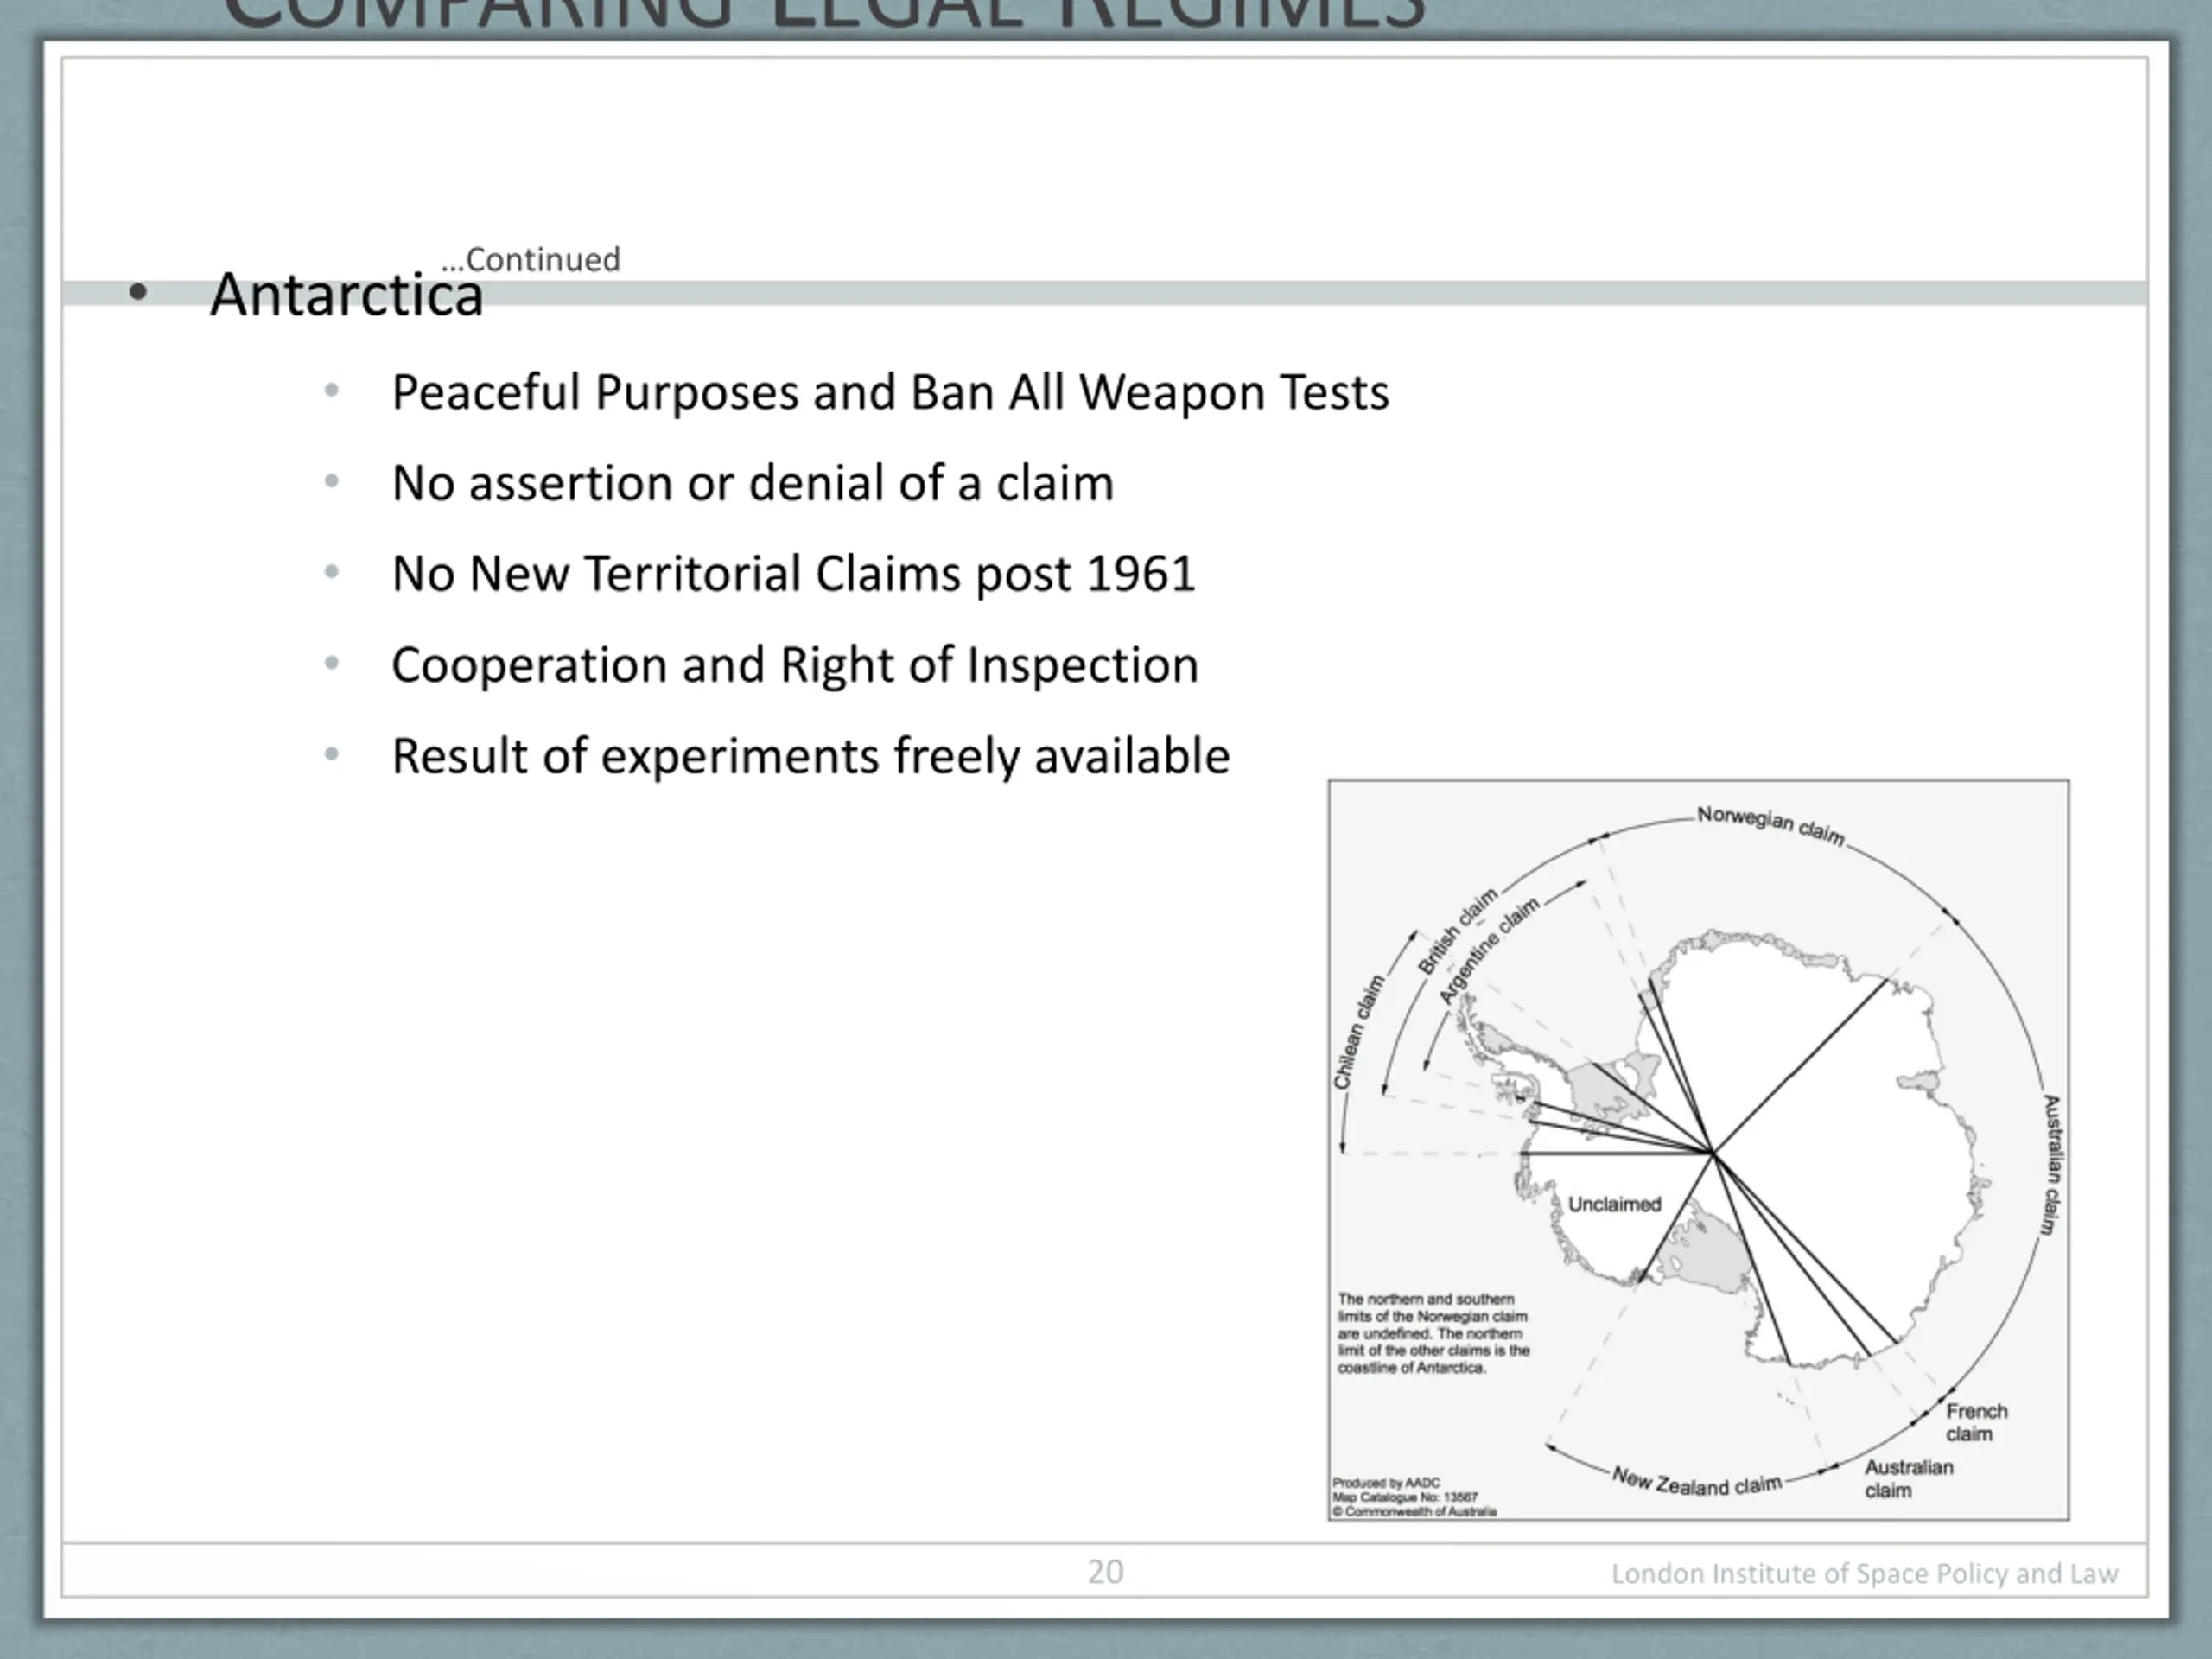Image resolution: width=2212 pixels, height=1659 pixels.
Task: Select 'No assertion or denial of a claim'
Action: coord(752,483)
